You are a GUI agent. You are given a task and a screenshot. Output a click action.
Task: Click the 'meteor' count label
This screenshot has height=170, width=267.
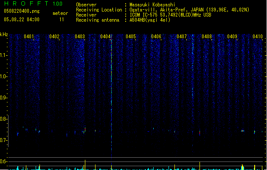point(60,13)
